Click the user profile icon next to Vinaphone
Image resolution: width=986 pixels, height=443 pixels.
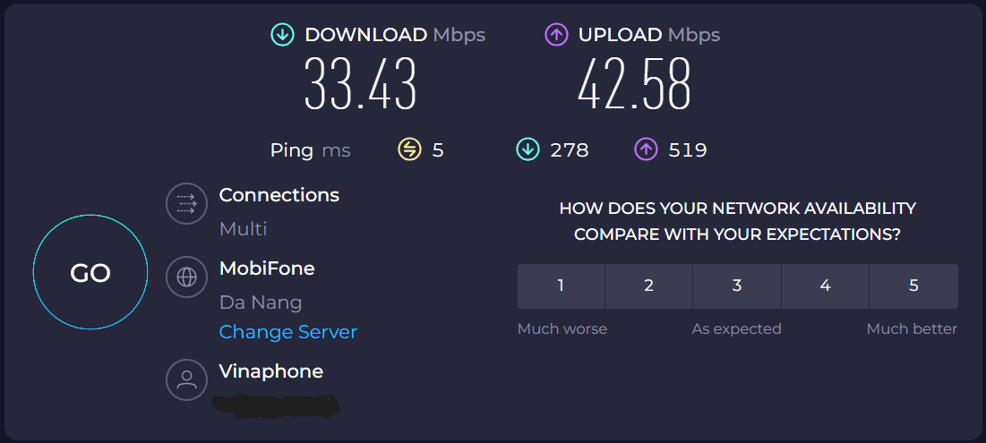187,379
